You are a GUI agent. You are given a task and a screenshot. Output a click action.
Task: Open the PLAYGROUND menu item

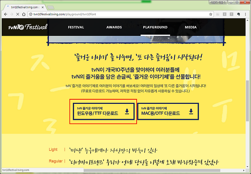155,27
